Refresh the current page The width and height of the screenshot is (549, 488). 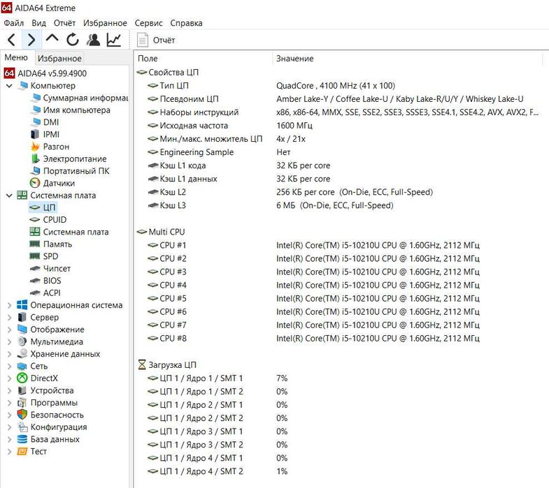73,40
